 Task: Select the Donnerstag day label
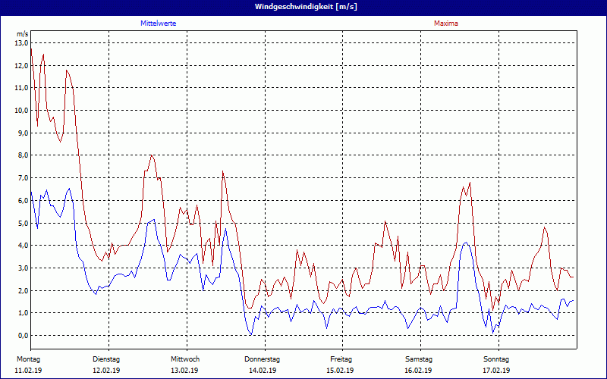[x=263, y=359]
